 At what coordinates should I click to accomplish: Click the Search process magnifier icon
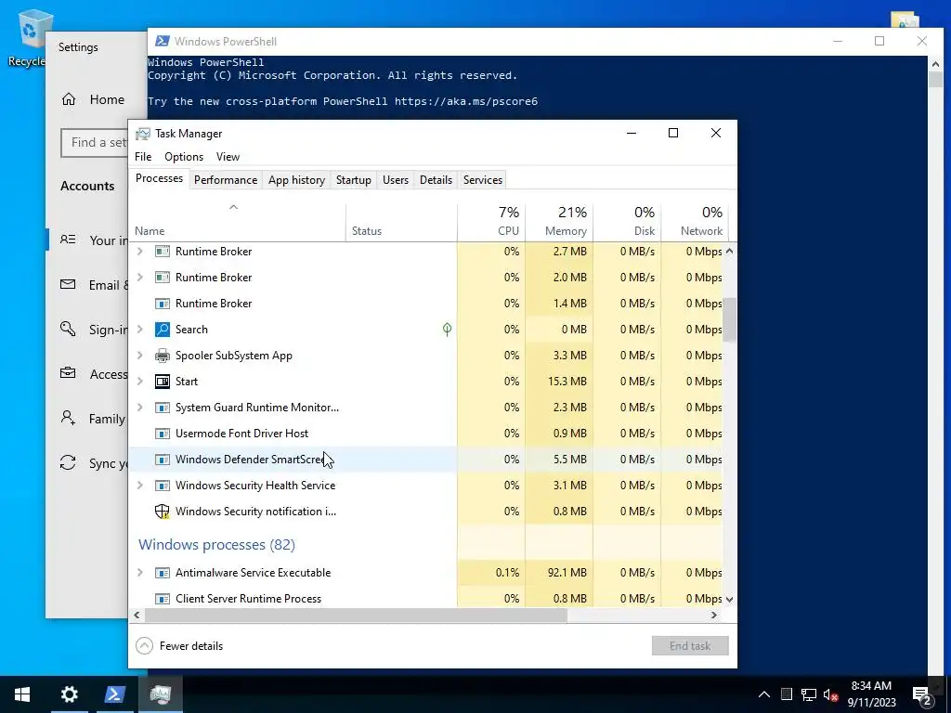[162, 330]
